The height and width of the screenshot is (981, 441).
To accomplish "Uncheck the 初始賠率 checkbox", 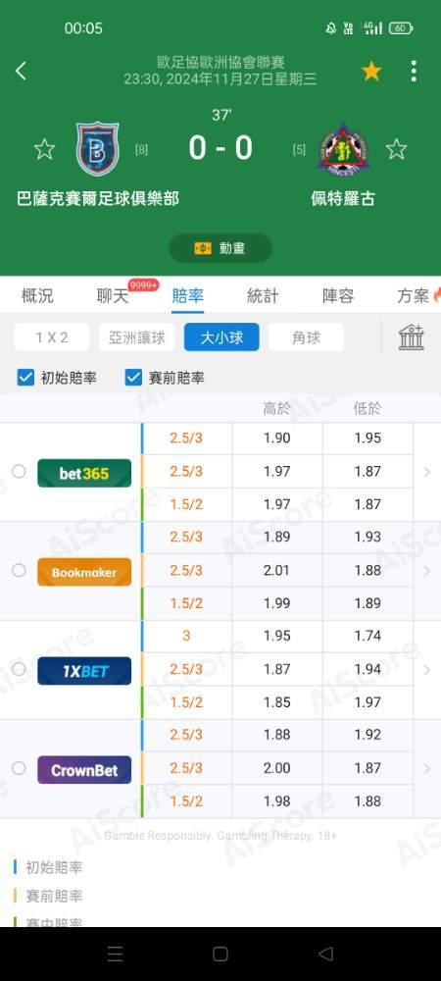I will point(25,378).
